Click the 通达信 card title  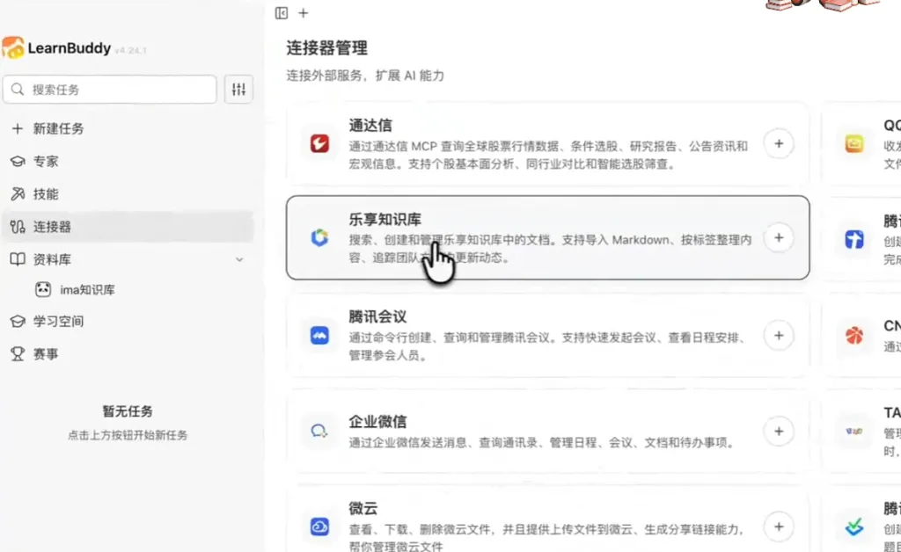[370, 125]
